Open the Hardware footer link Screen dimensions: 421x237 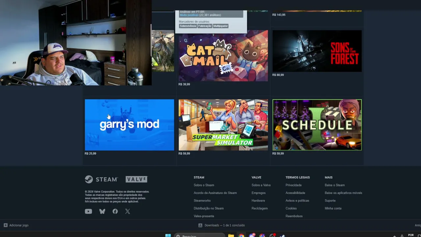click(x=258, y=200)
